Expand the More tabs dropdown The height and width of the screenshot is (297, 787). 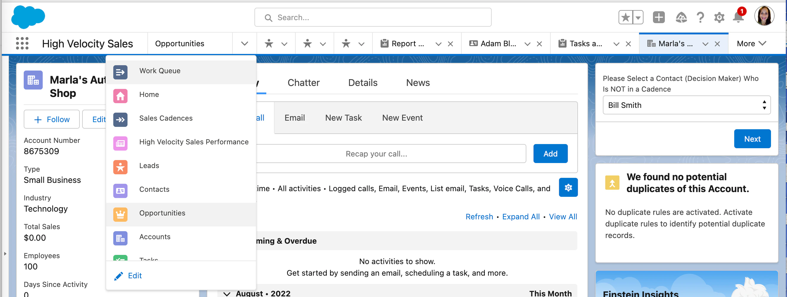751,44
